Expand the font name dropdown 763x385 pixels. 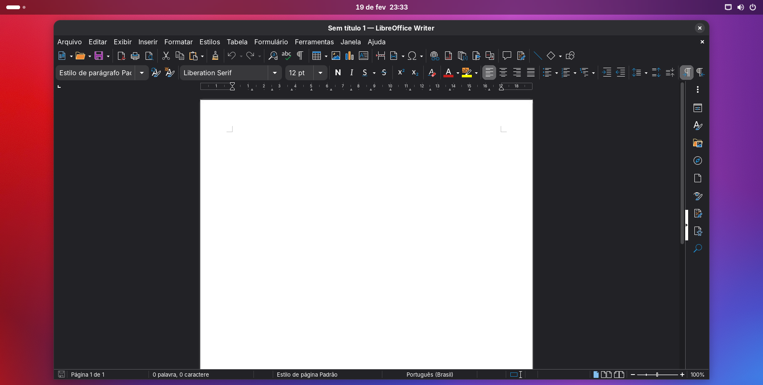pos(275,73)
